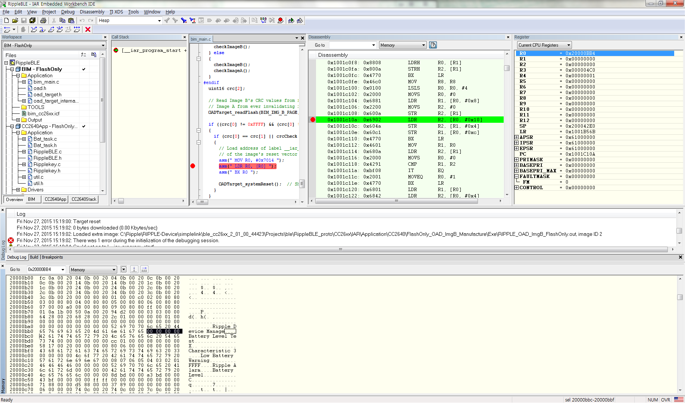The height and width of the screenshot is (403, 685).
Task: Expand the bim_main.c file node
Action: 24,82
